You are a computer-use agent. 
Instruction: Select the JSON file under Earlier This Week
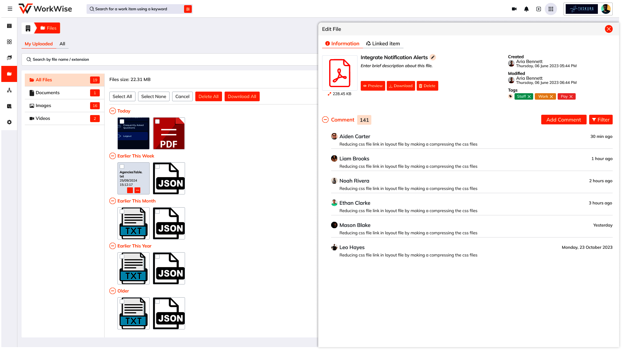pos(157,166)
